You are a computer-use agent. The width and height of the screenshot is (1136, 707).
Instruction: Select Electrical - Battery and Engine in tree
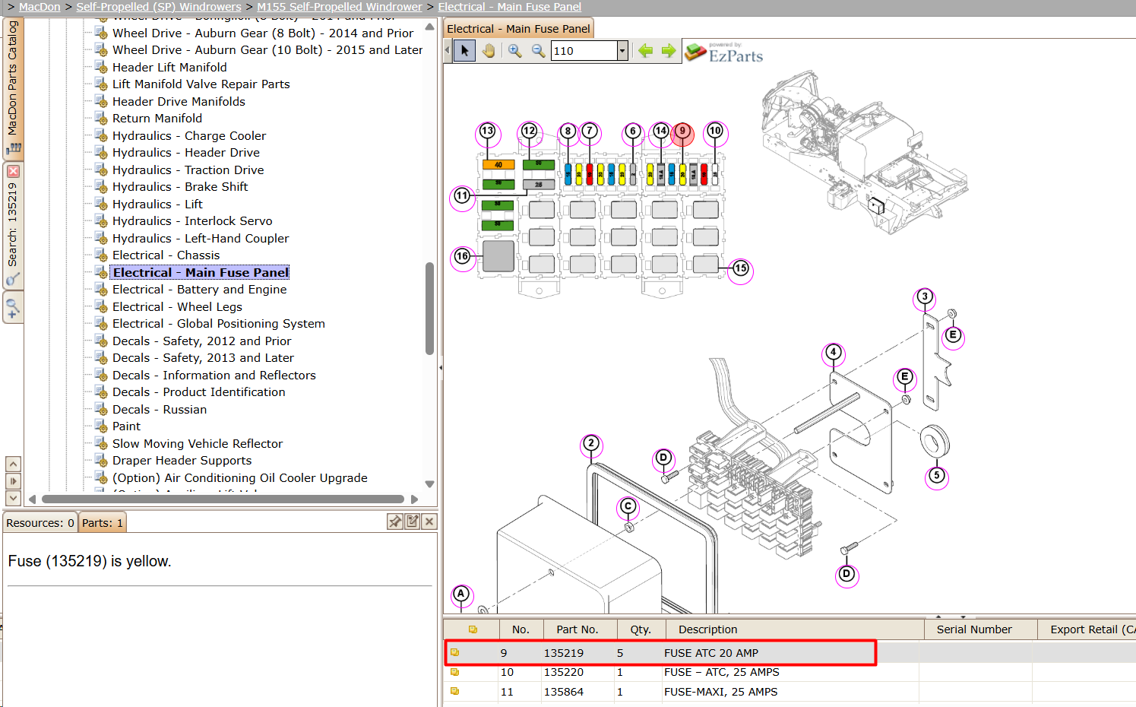point(200,290)
